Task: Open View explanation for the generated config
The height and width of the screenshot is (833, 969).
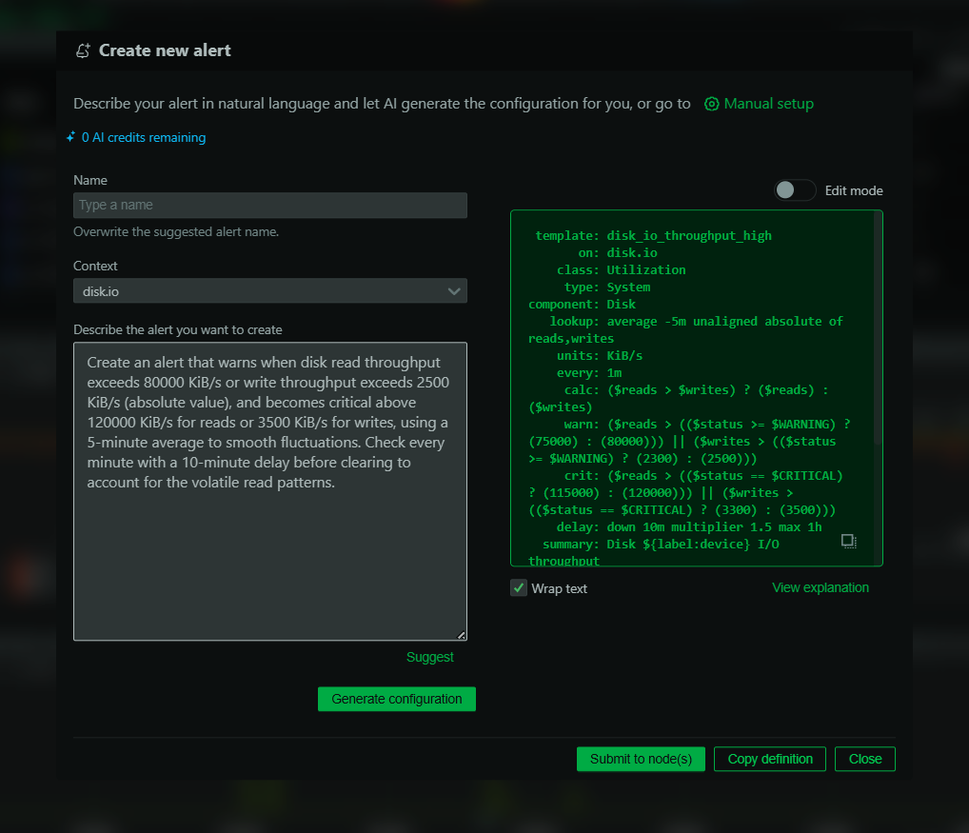Action: coord(820,587)
